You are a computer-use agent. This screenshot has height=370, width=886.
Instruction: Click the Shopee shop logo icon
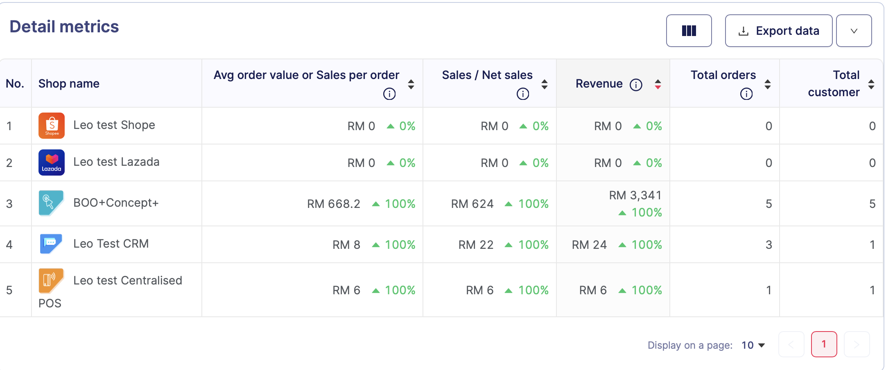pos(52,126)
